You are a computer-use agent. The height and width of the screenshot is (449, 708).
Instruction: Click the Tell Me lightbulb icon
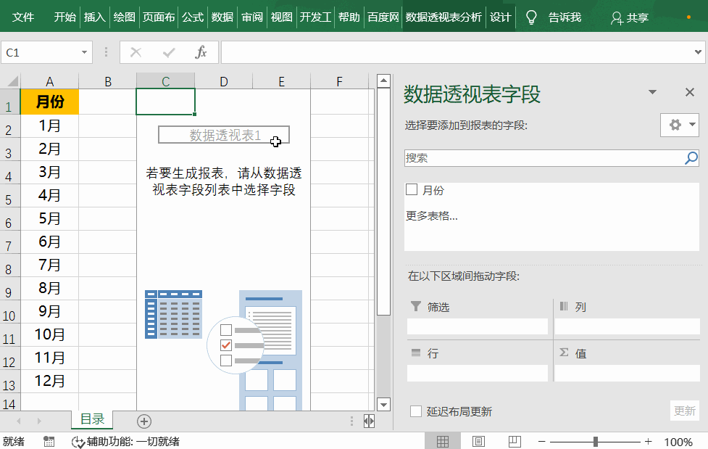pyautogui.click(x=531, y=17)
